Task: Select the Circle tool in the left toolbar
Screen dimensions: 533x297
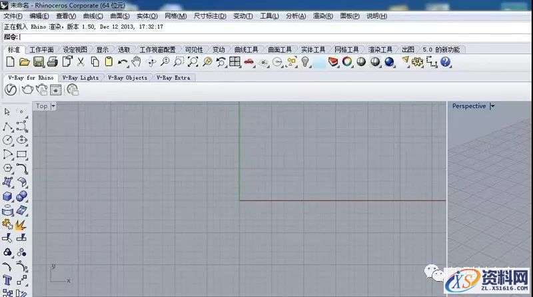Action: pos(9,140)
